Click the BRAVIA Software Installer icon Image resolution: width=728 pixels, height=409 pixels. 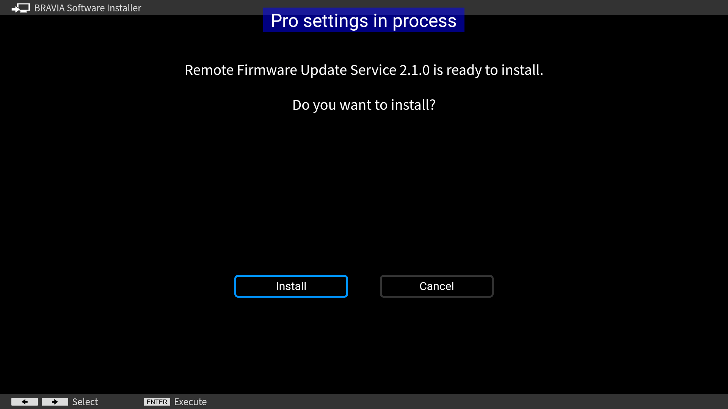(20, 8)
